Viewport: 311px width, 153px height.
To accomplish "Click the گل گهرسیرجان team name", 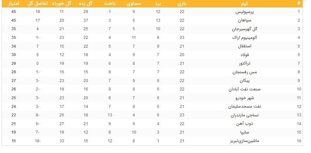I will (242, 29).
